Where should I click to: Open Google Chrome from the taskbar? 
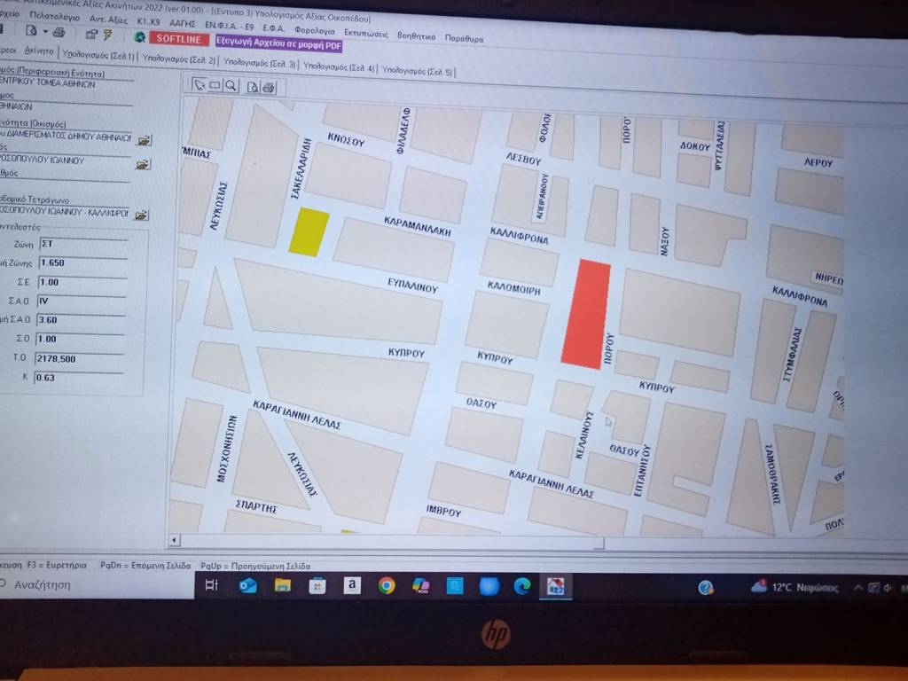point(386,585)
